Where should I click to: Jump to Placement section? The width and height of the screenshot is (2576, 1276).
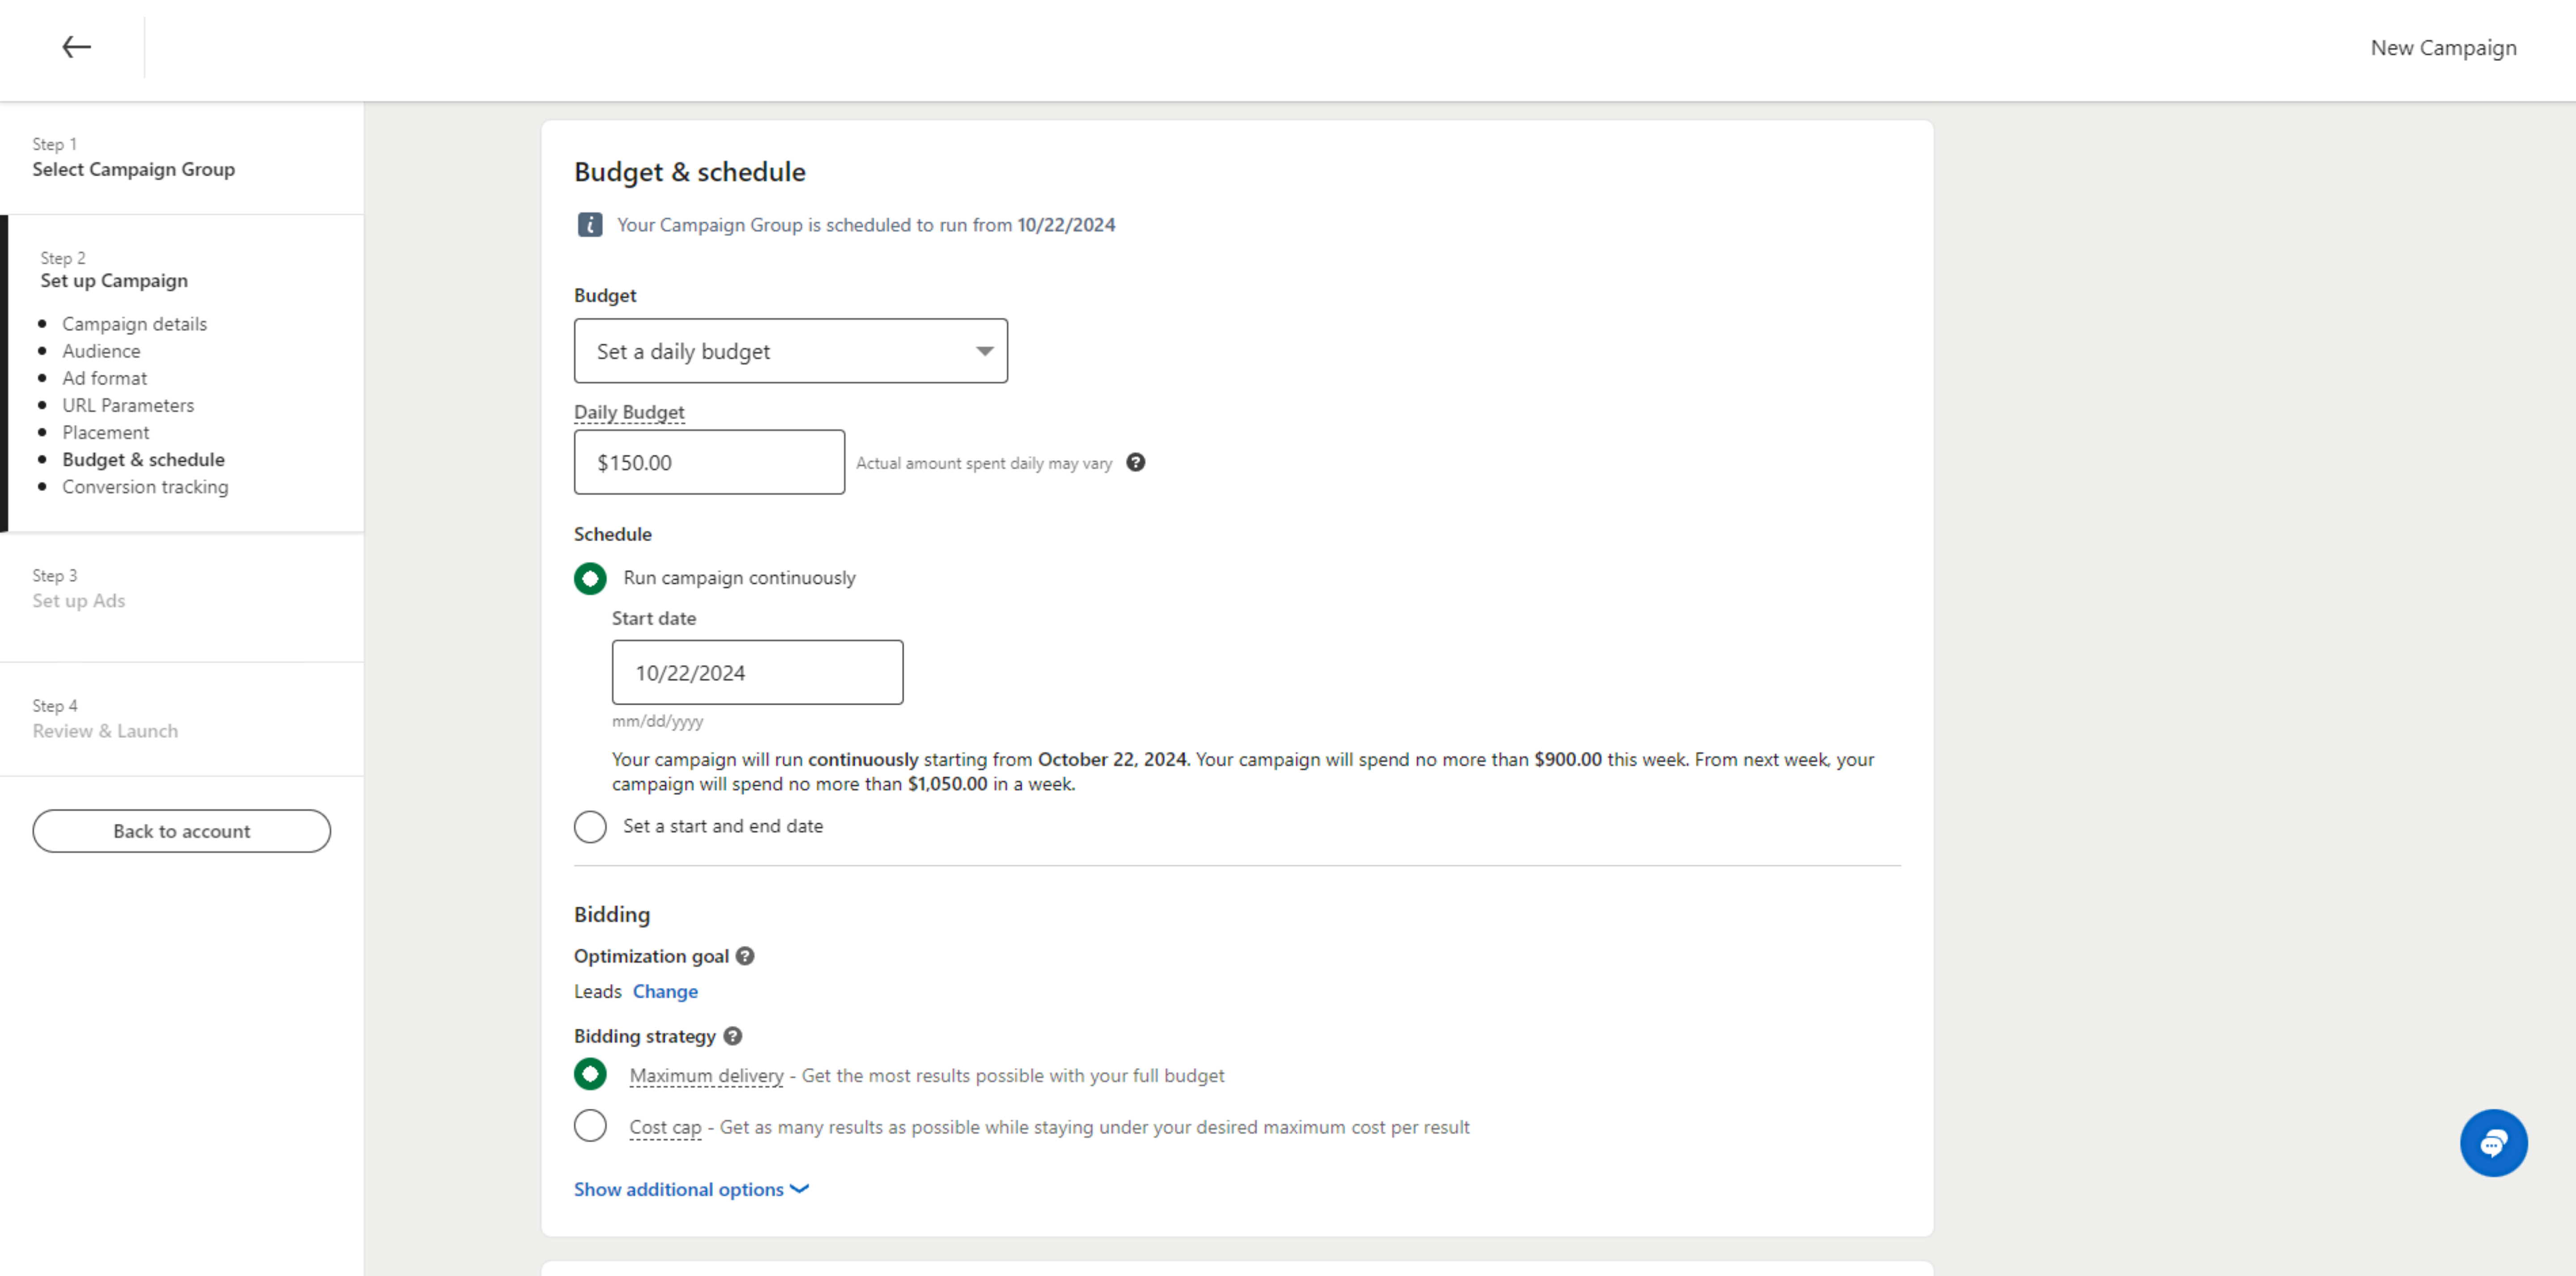(x=105, y=432)
